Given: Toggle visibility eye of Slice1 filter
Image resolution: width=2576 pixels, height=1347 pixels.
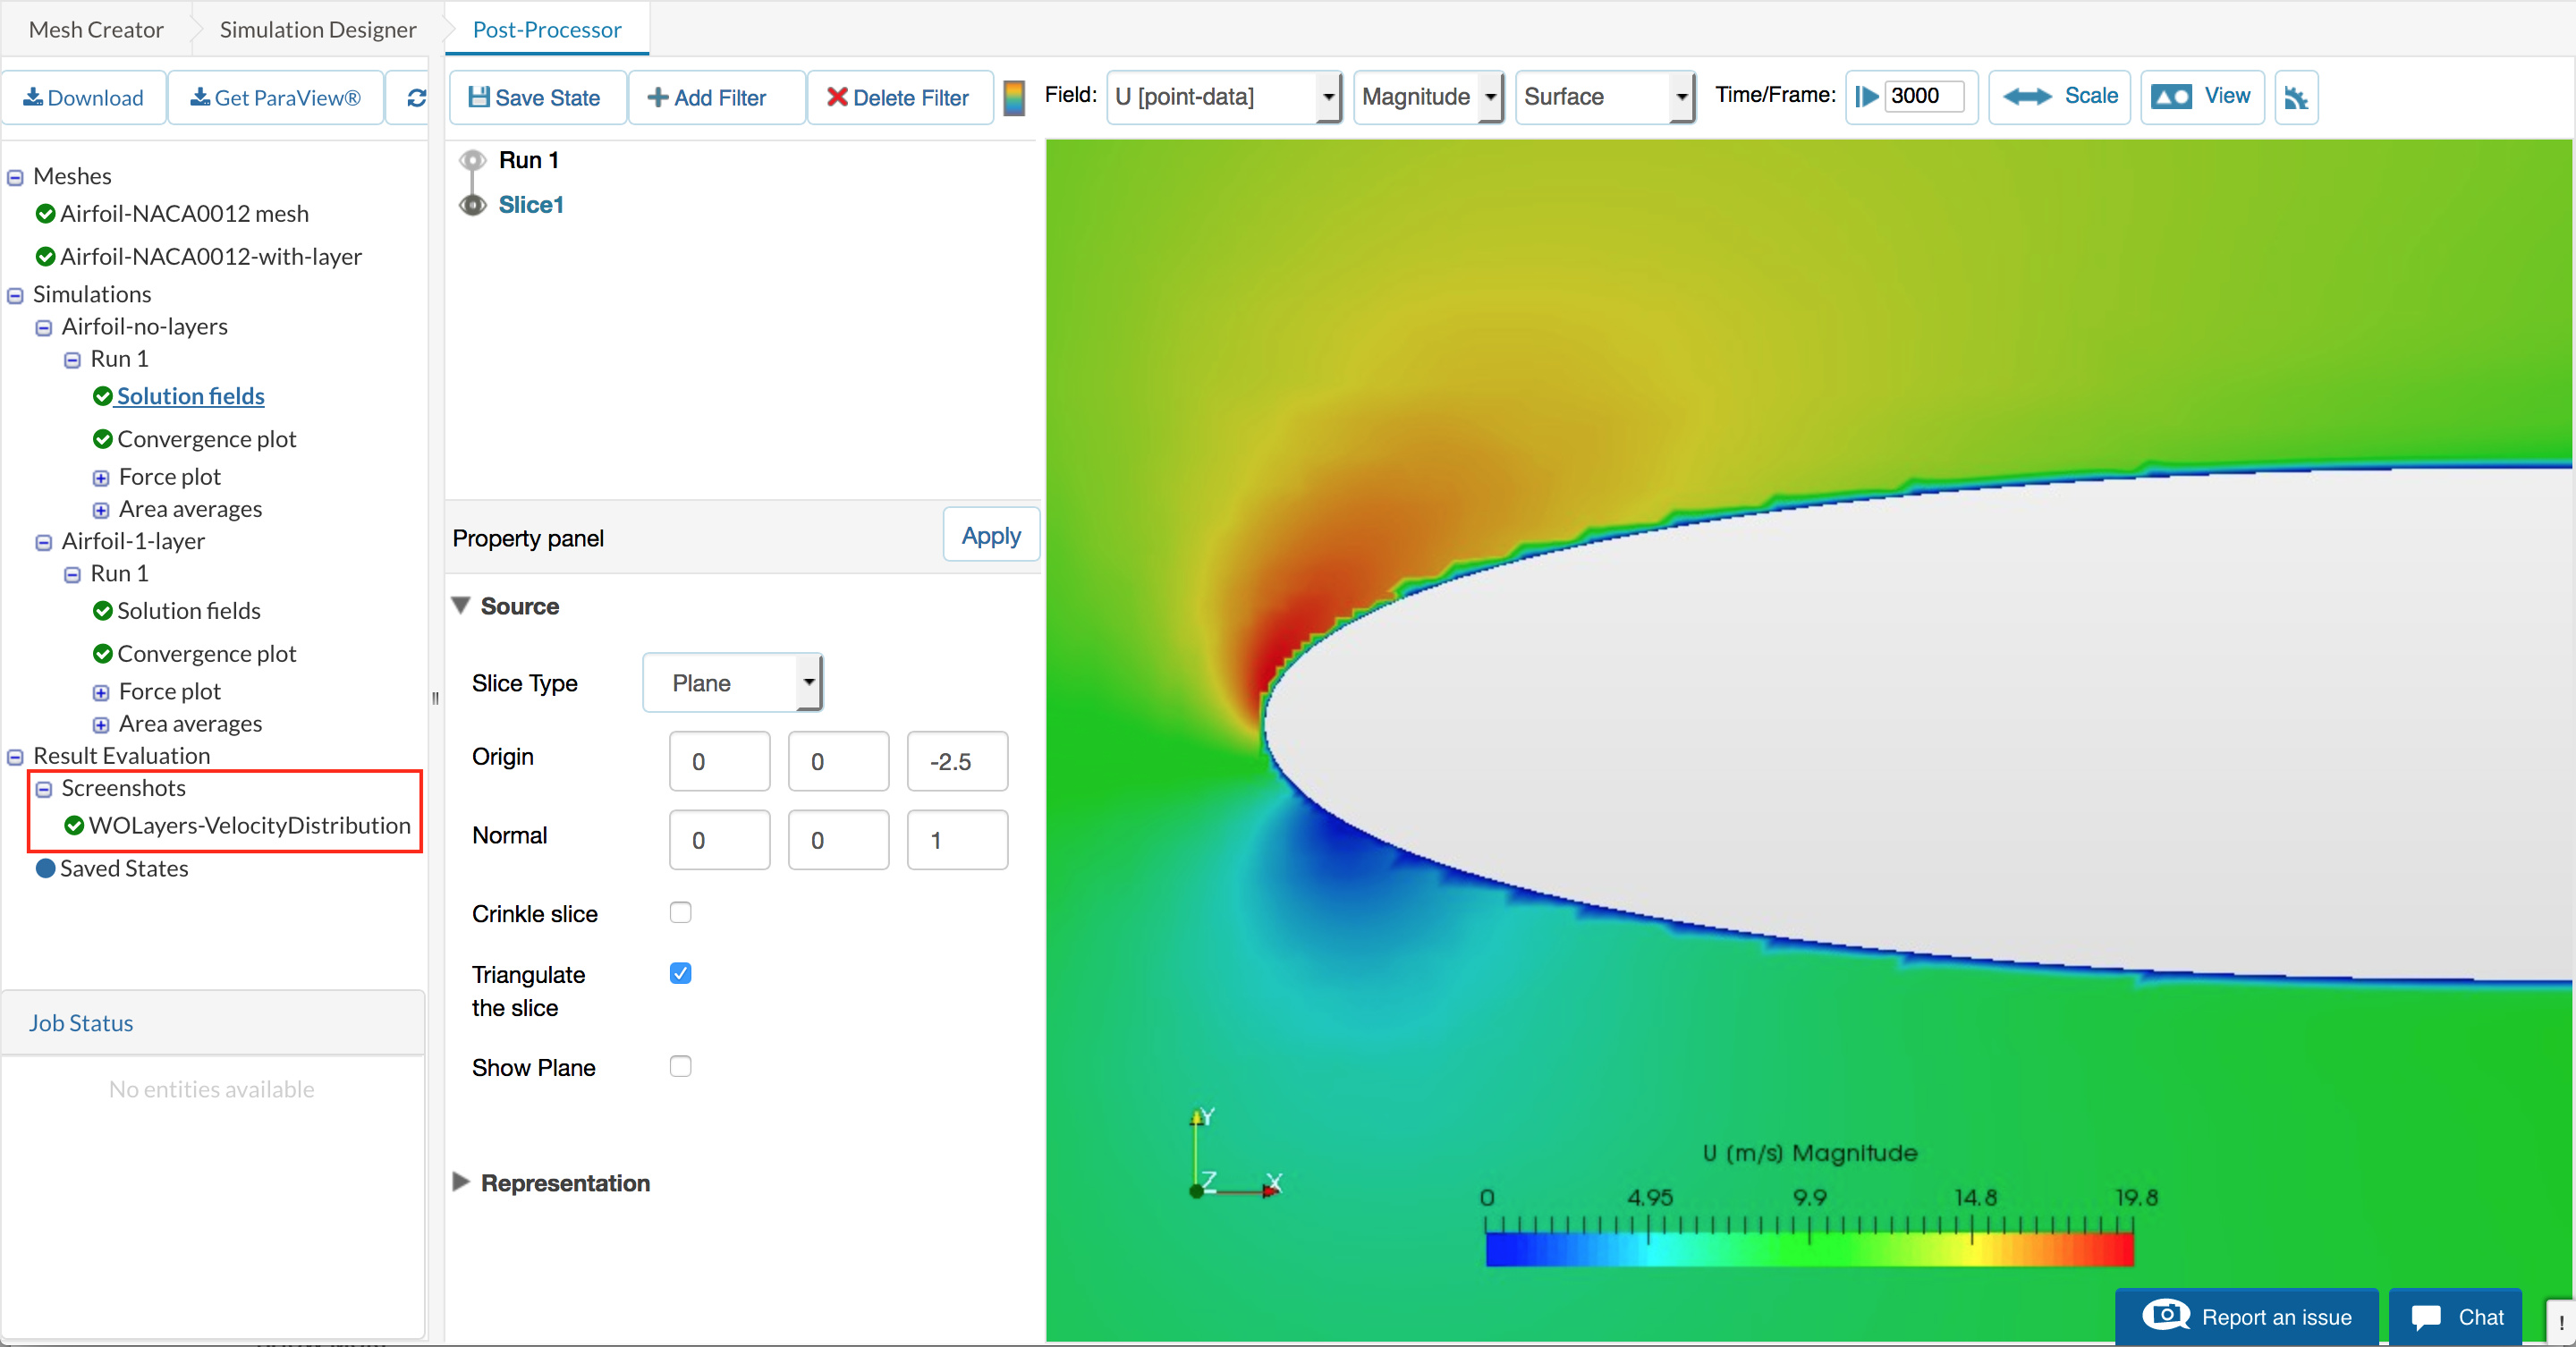Looking at the screenshot, I should [472, 205].
